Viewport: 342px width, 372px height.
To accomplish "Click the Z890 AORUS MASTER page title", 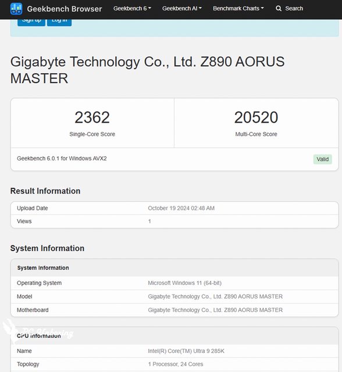I will (x=147, y=70).
